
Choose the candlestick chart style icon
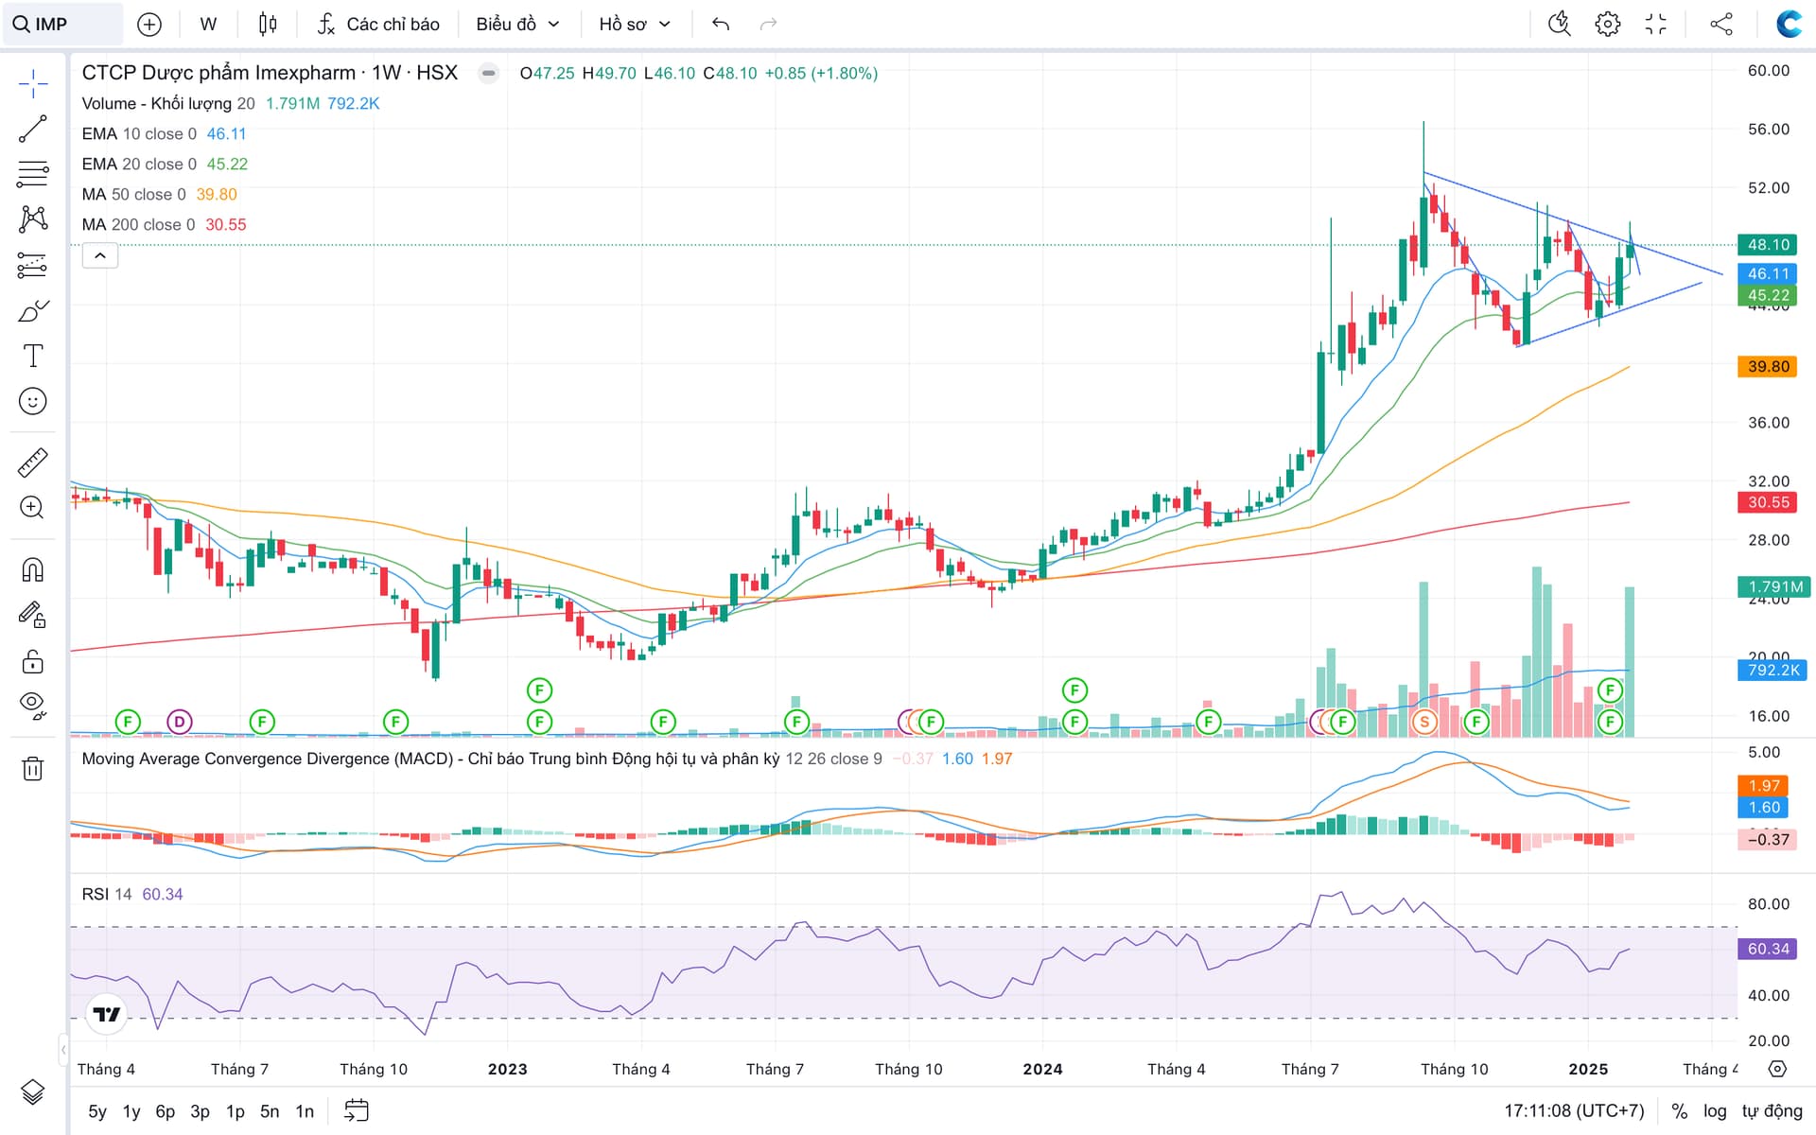(268, 25)
